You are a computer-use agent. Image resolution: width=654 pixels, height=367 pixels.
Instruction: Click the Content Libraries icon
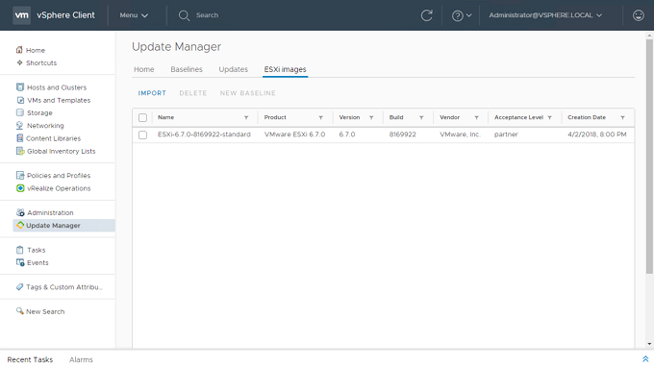[19, 138]
